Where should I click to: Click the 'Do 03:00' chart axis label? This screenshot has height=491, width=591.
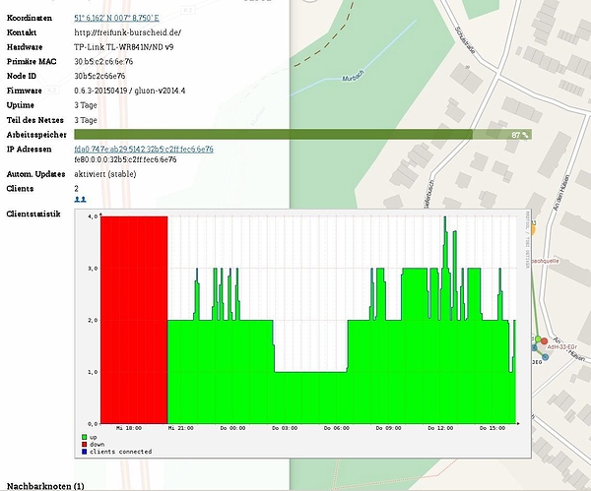285,428
